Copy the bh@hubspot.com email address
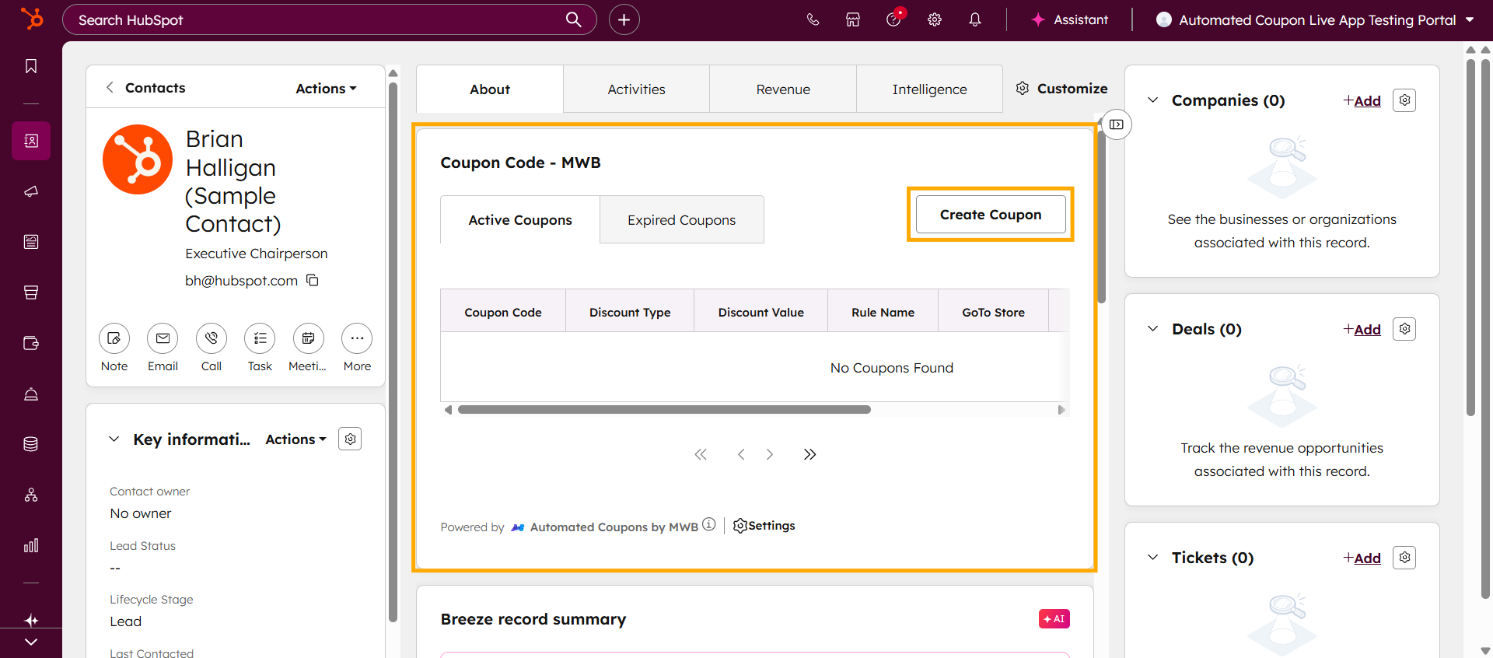1493x658 pixels. coord(313,280)
